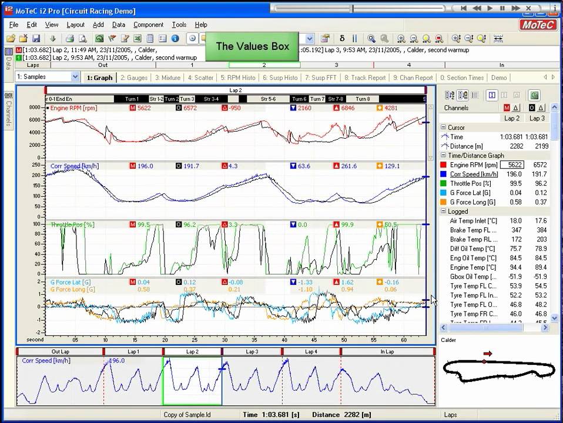The image size is (563, 423).
Task: Click the Throttle Pos green color swatch
Action: click(x=444, y=183)
